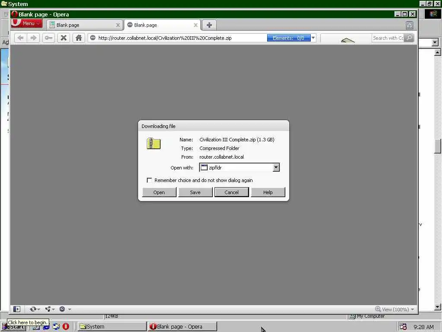Click the Windows logo in System window
Viewport: 442px width, 332px height.
[433, 14]
